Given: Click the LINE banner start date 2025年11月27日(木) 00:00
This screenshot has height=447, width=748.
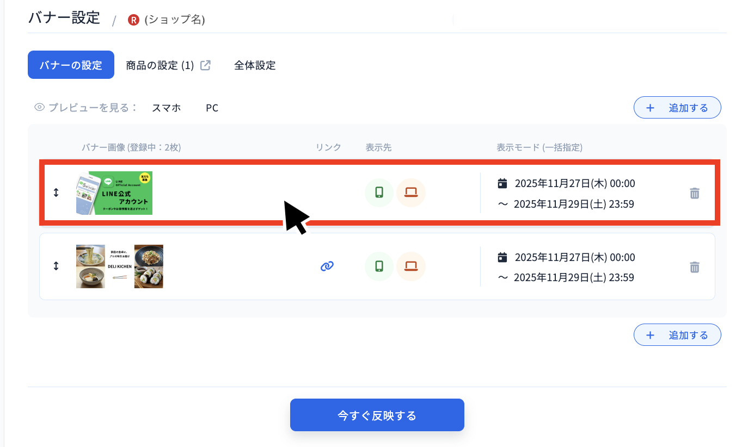Looking at the screenshot, I should point(575,183).
